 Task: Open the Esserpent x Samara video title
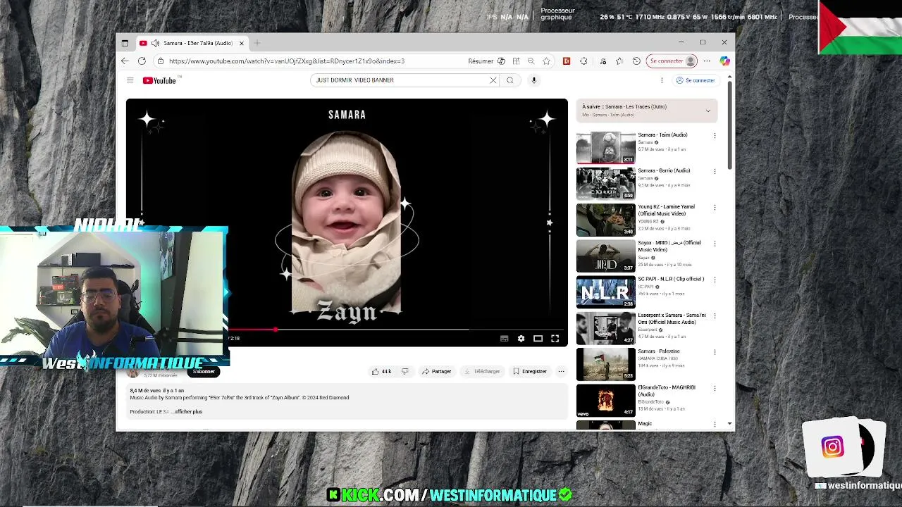pyautogui.click(x=672, y=318)
